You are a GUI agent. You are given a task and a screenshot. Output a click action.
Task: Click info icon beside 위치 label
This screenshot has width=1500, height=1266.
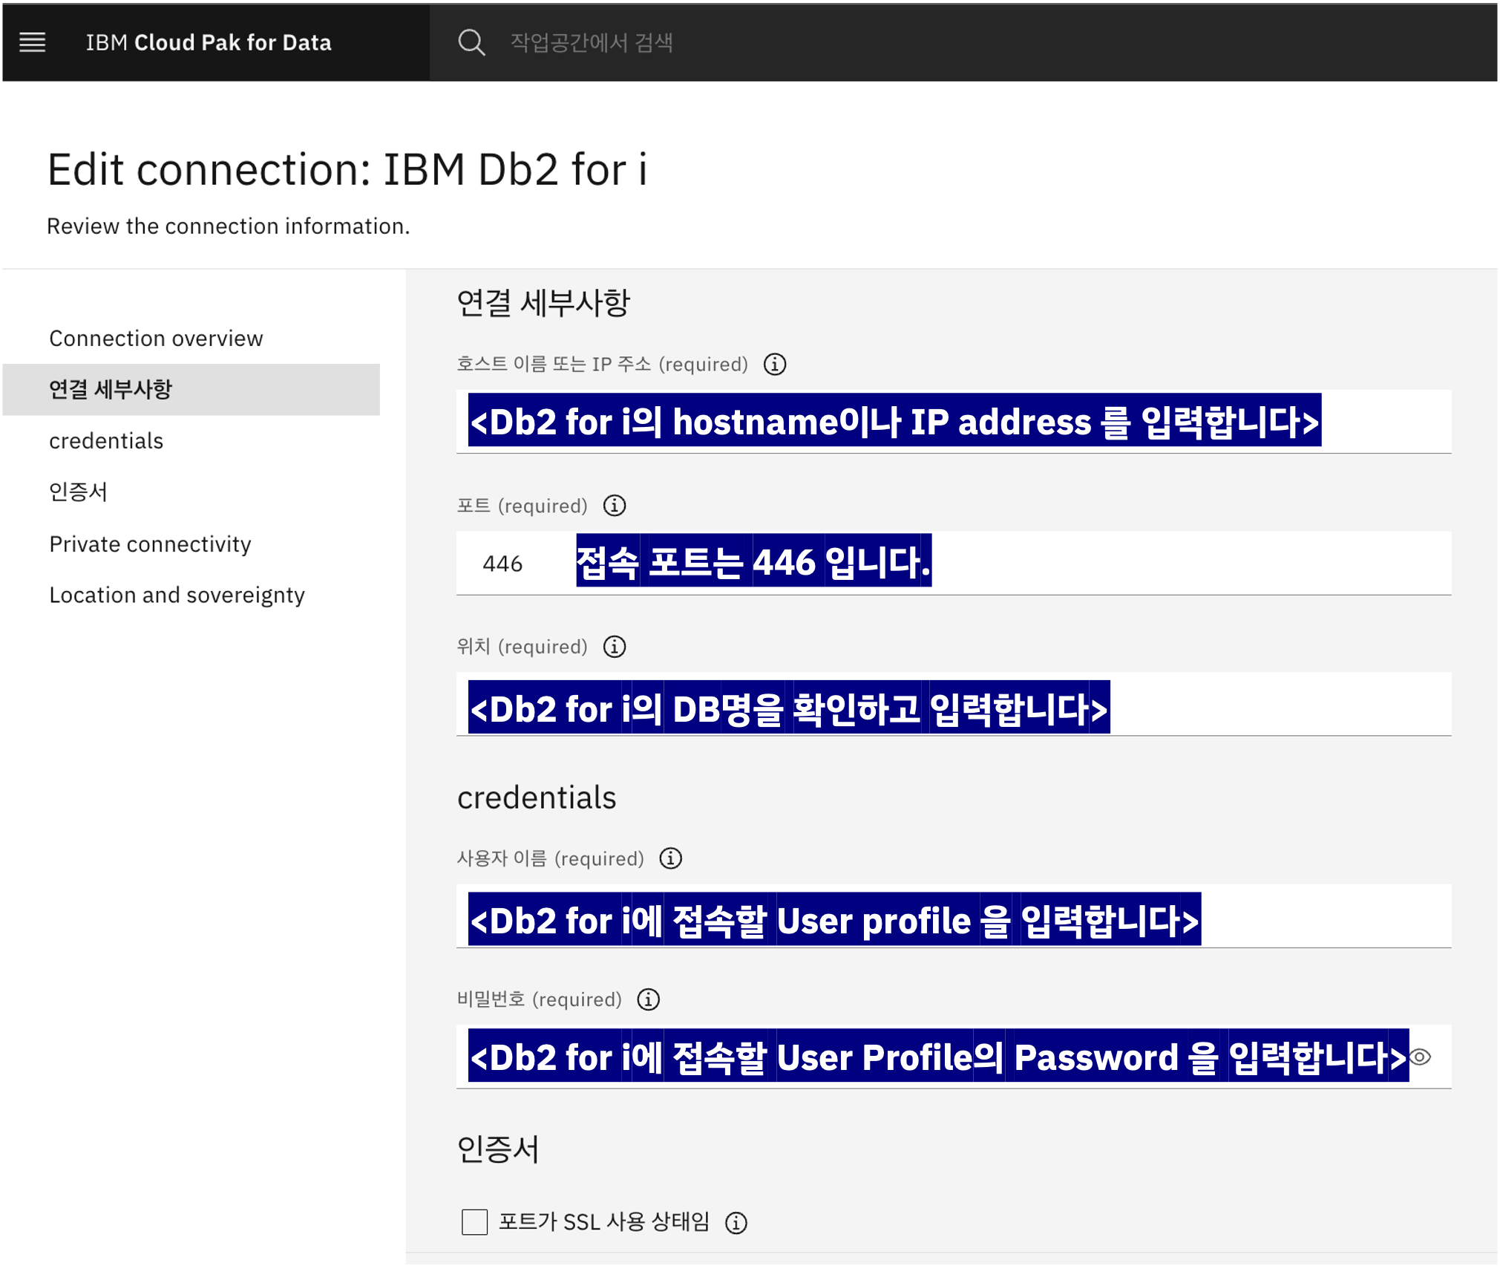pyautogui.click(x=614, y=647)
